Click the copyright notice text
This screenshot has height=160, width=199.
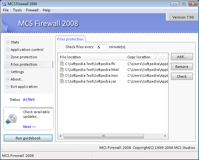point(147,148)
